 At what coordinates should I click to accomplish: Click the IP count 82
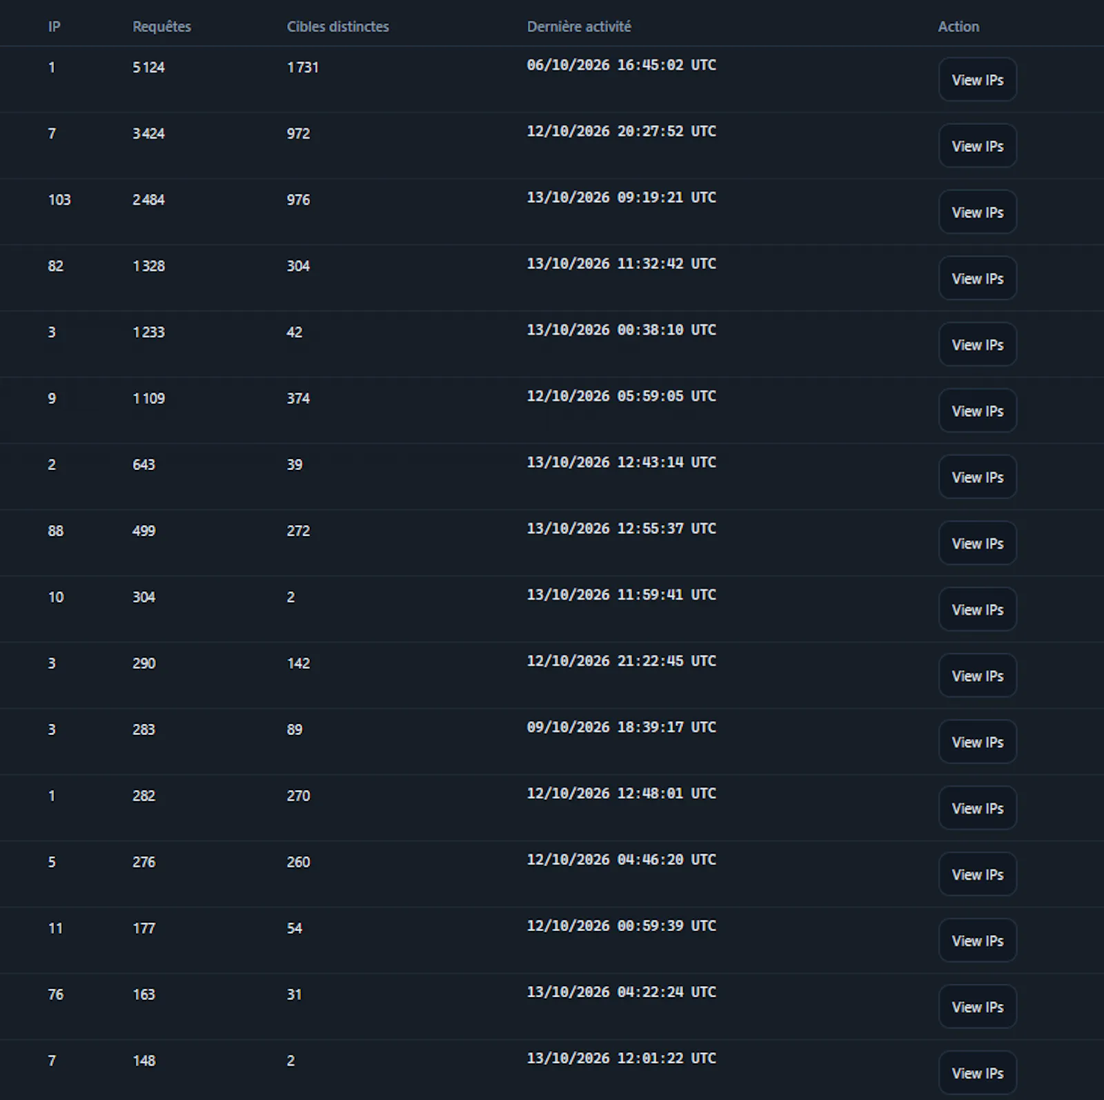click(55, 266)
